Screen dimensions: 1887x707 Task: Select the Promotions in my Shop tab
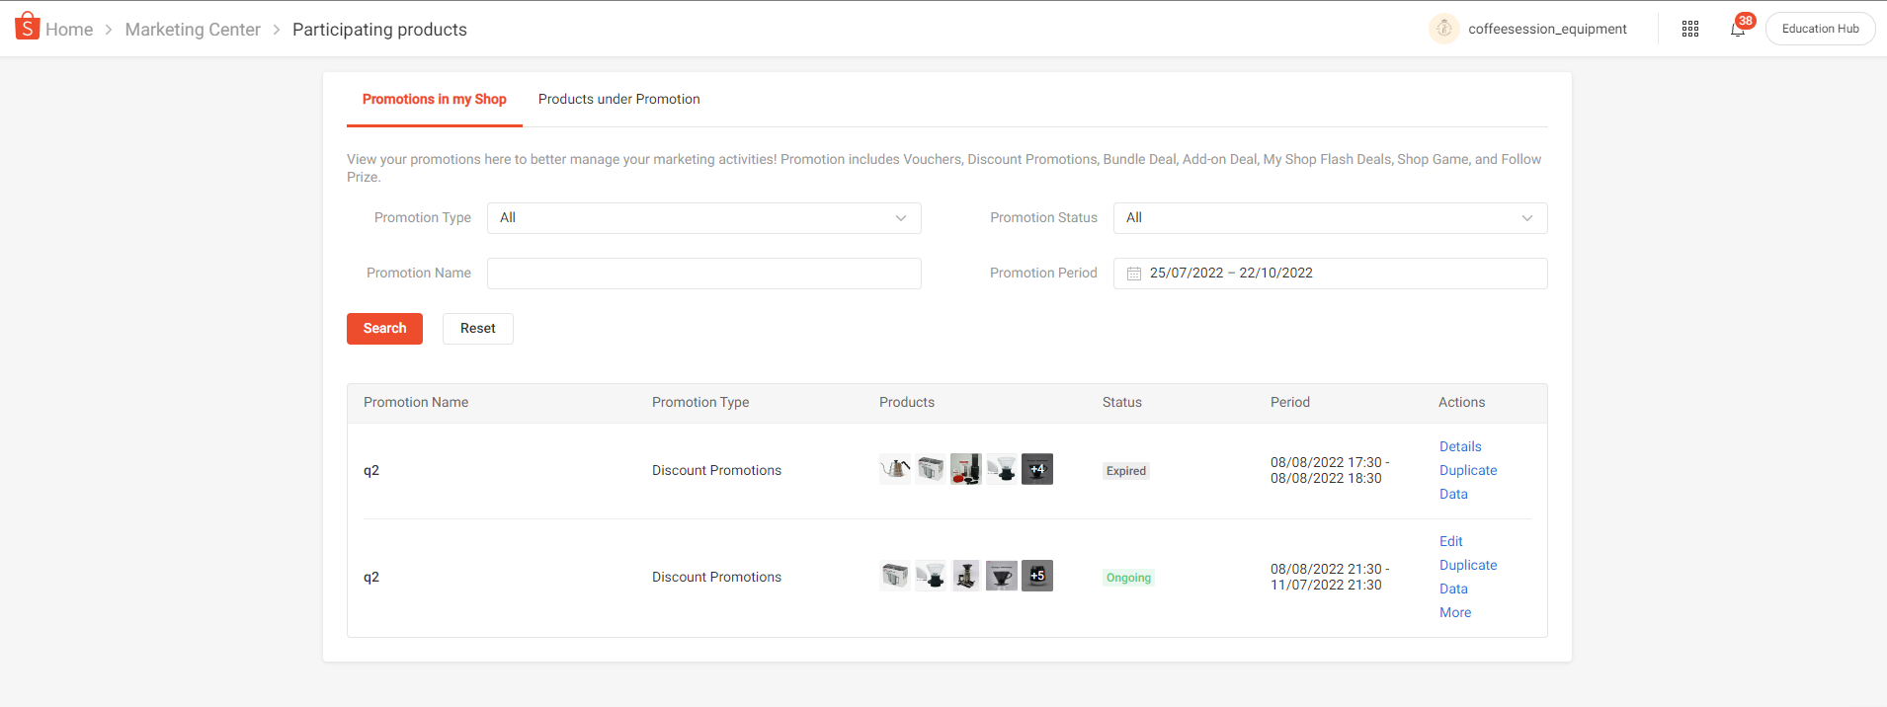(434, 99)
